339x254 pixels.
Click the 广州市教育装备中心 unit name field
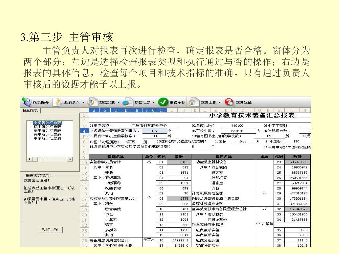pos(149,125)
